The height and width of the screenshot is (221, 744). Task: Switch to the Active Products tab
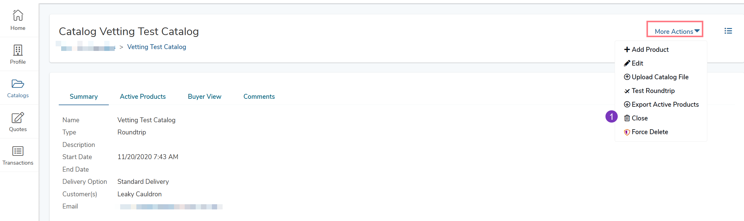pos(143,97)
